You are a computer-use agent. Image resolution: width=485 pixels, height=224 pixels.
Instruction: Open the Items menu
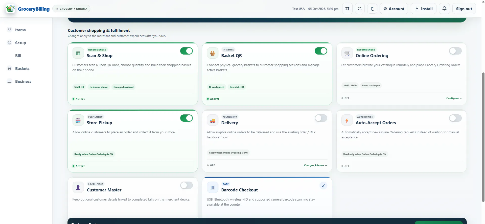[20, 30]
